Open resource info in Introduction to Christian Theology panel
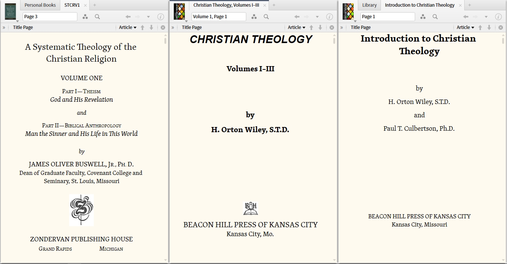The width and height of the screenshot is (507, 264). point(498,17)
